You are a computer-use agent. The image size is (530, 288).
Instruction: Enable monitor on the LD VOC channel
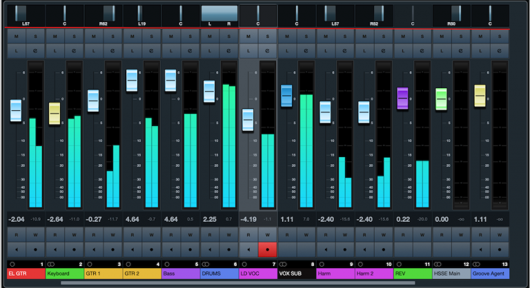tap(248, 247)
